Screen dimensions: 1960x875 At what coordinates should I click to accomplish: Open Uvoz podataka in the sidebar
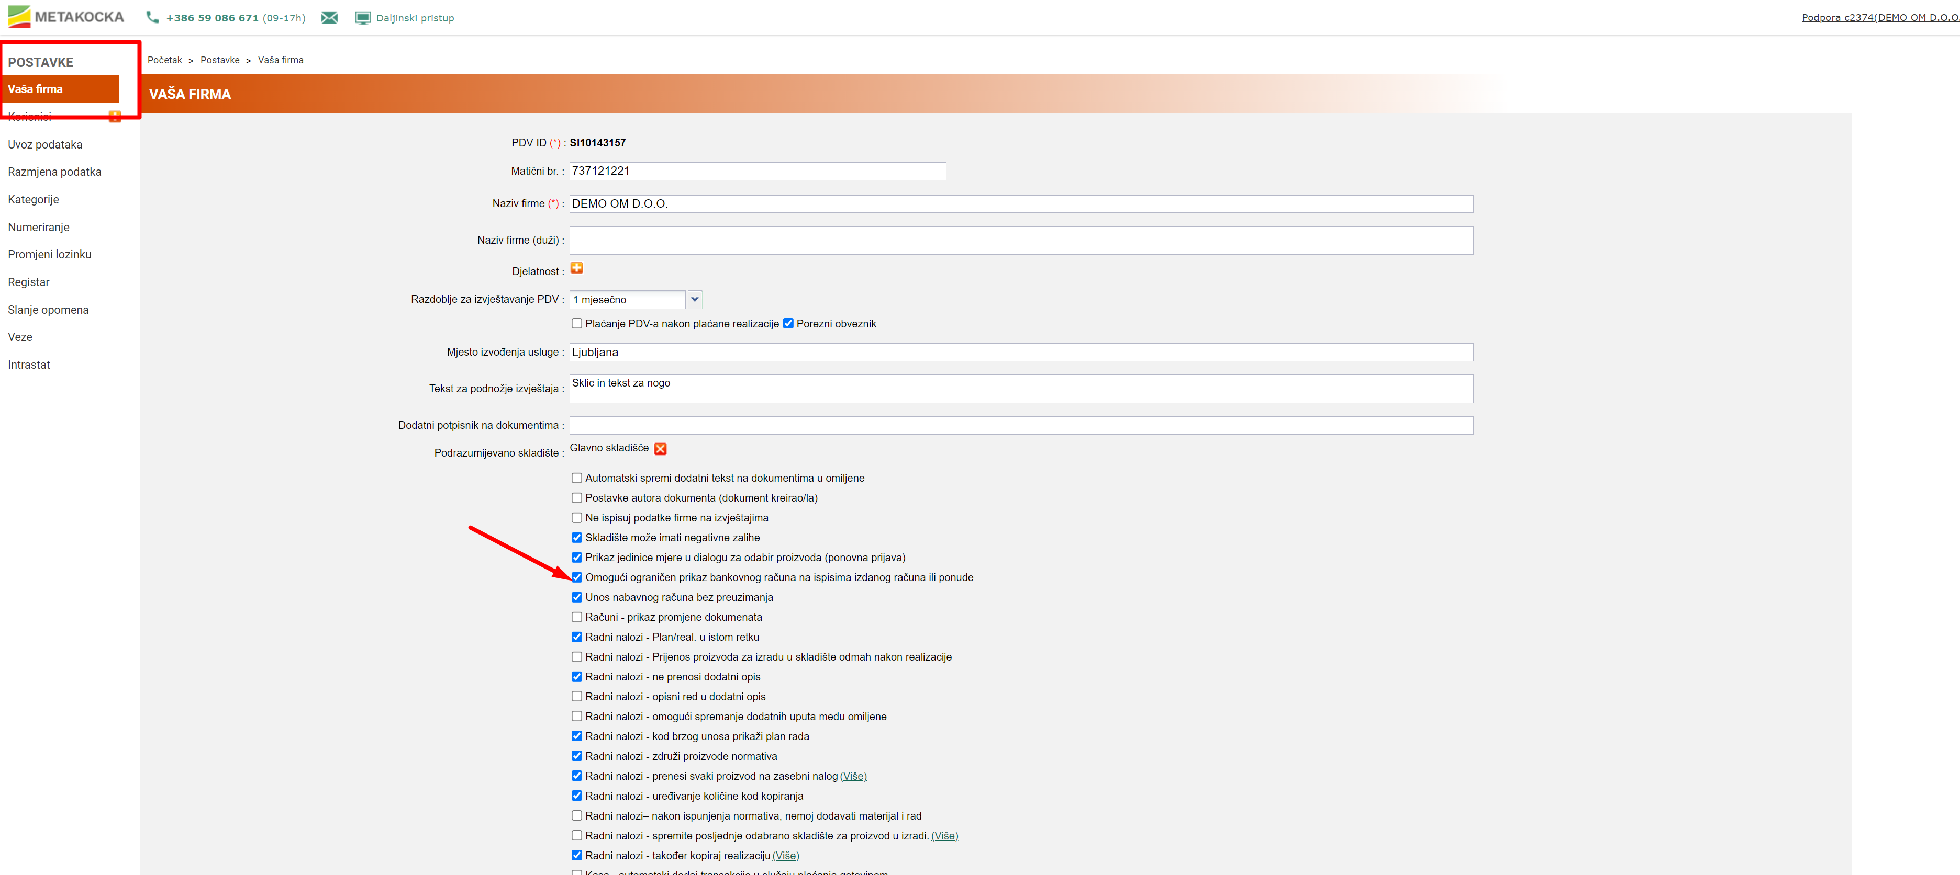(x=45, y=144)
